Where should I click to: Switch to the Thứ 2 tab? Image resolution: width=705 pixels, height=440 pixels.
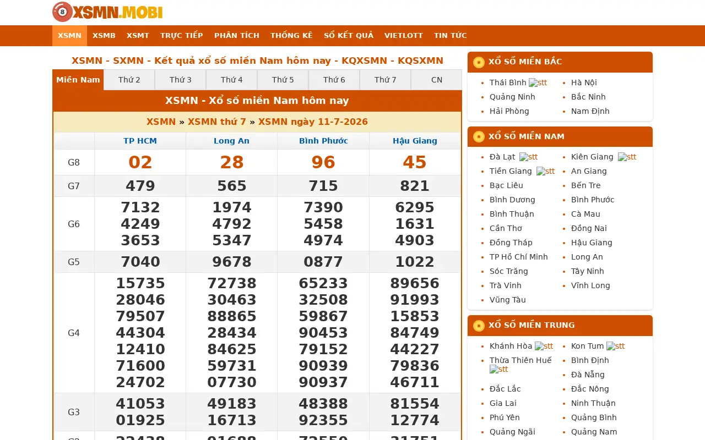point(129,80)
